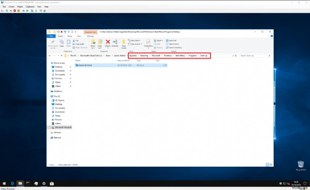Open the Easy access dropdown
The height and width of the screenshot is (190, 310).
pyautogui.click(x=134, y=44)
